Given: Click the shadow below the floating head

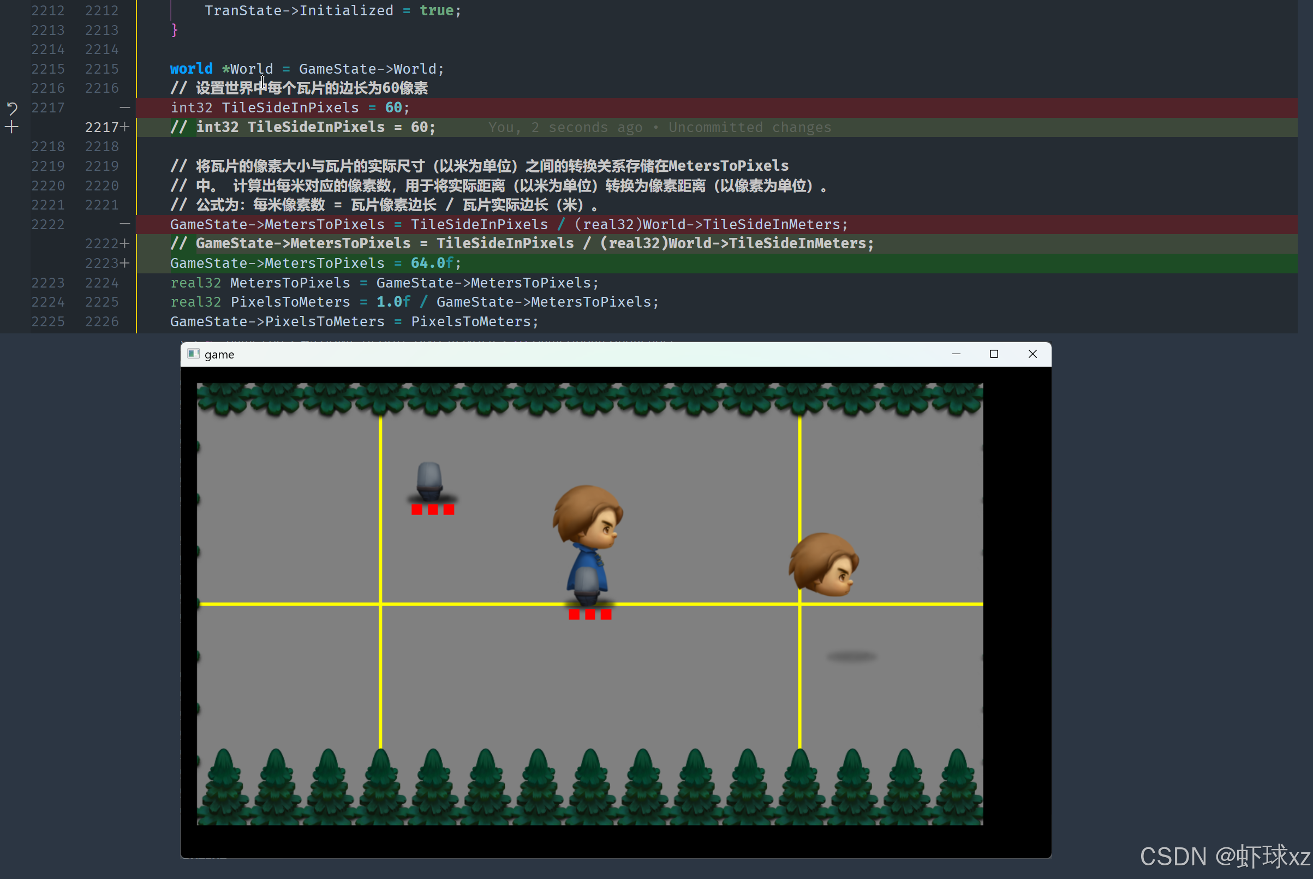Looking at the screenshot, I should coord(851,657).
